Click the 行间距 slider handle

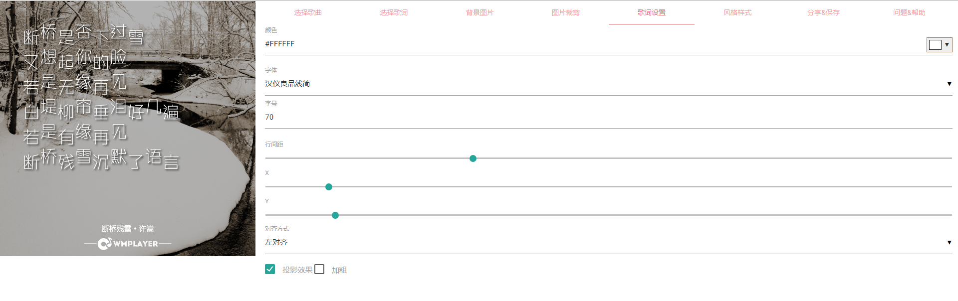click(473, 158)
